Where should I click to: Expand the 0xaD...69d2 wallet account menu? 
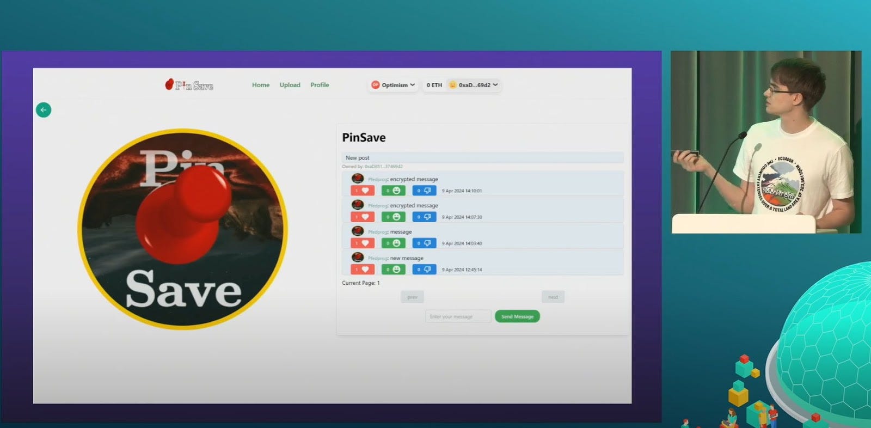point(473,85)
